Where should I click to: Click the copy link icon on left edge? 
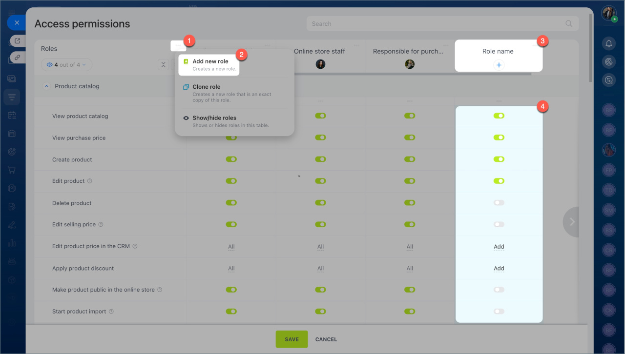pyautogui.click(x=18, y=58)
